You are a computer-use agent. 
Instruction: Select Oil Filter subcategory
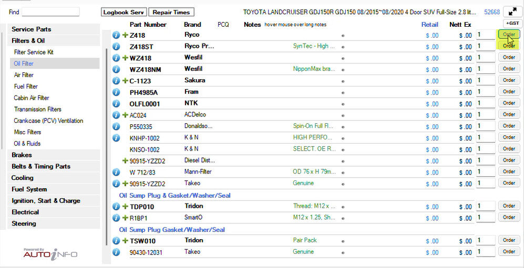pos(55,63)
